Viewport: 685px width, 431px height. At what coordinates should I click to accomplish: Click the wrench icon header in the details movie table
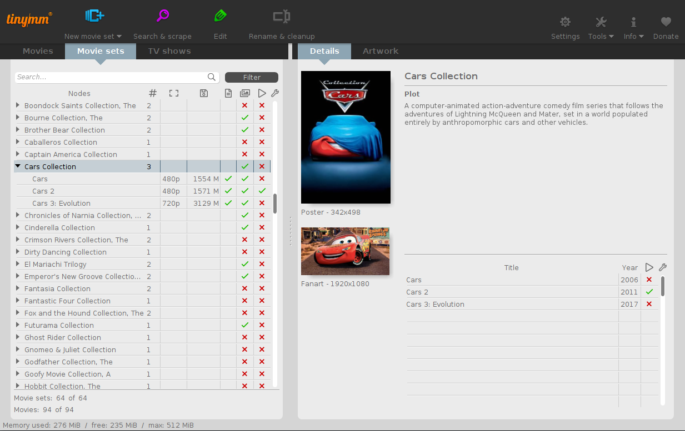tap(662, 267)
